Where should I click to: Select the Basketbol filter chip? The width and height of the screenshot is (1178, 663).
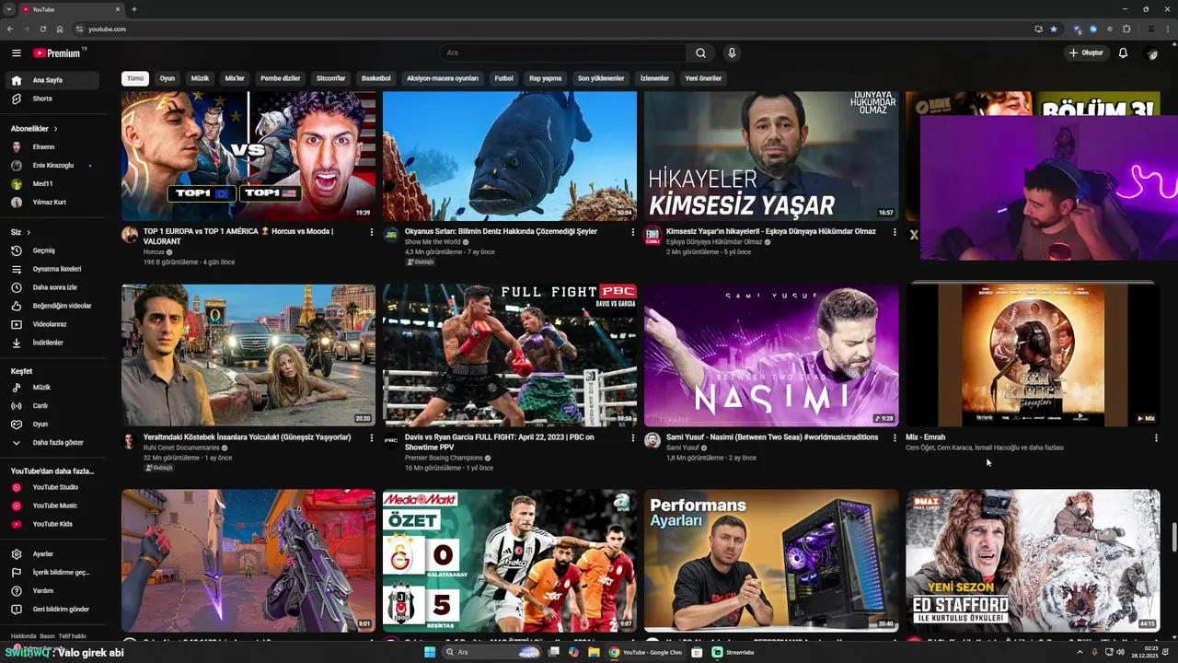375,78
